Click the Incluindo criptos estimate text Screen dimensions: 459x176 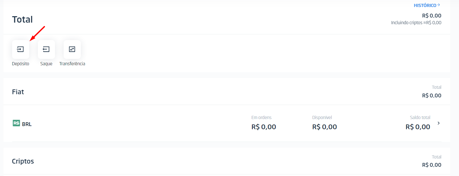coord(416,23)
